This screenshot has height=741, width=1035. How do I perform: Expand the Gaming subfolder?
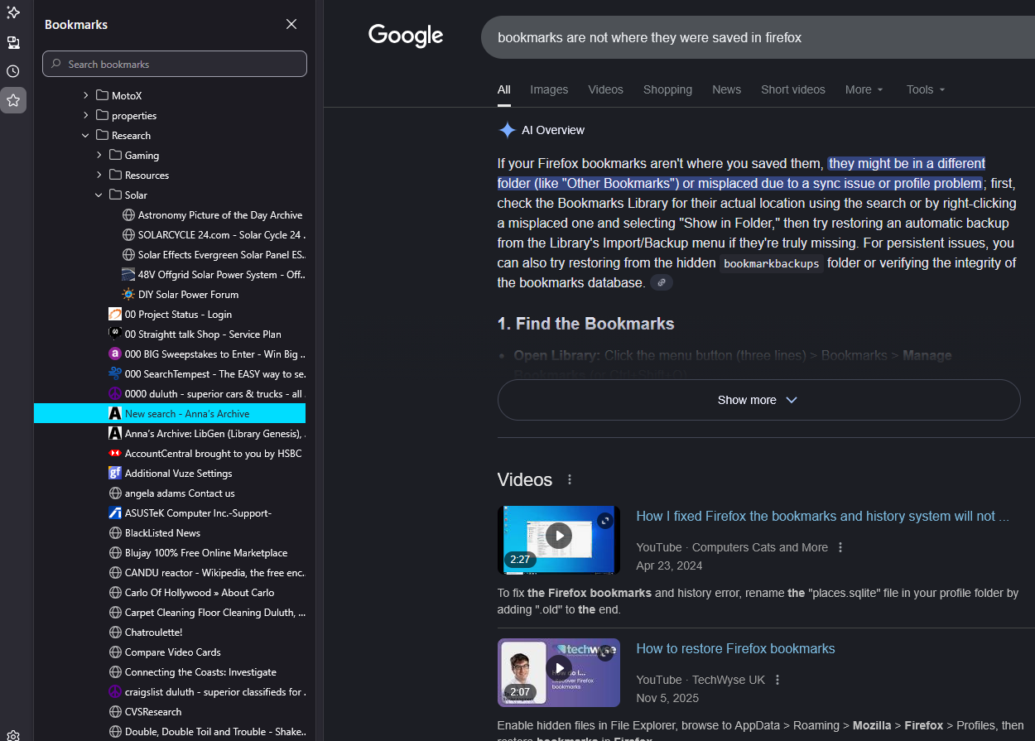click(99, 156)
